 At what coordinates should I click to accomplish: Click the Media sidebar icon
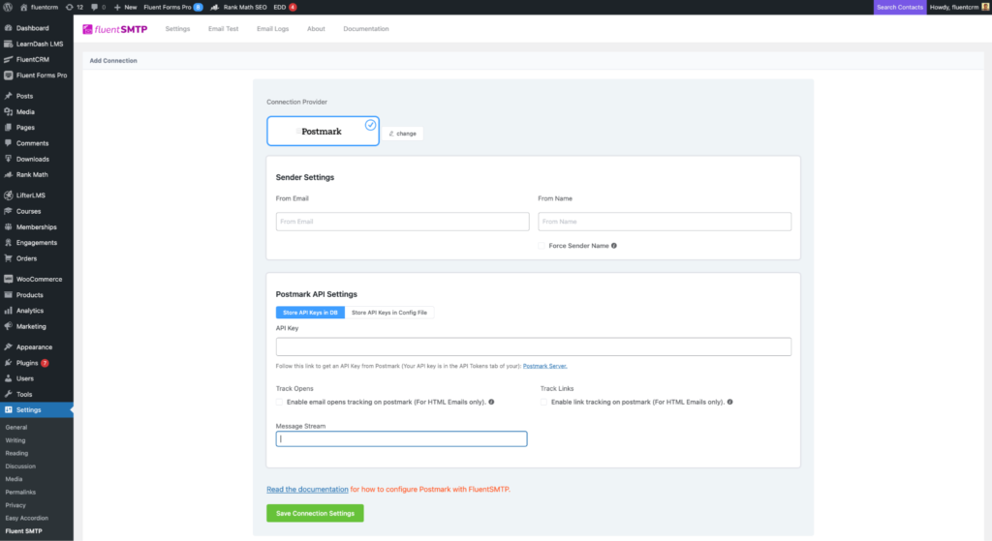(8, 112)
